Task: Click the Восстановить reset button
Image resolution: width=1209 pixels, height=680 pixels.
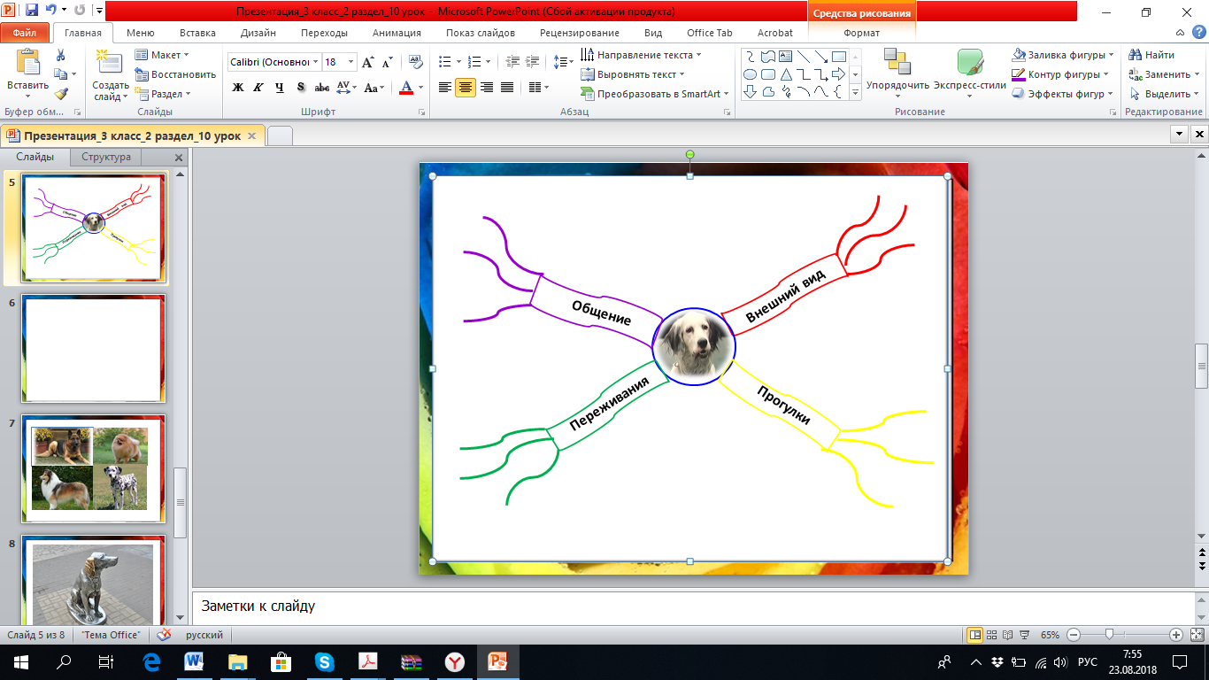Action: click(x=175, y=74)
